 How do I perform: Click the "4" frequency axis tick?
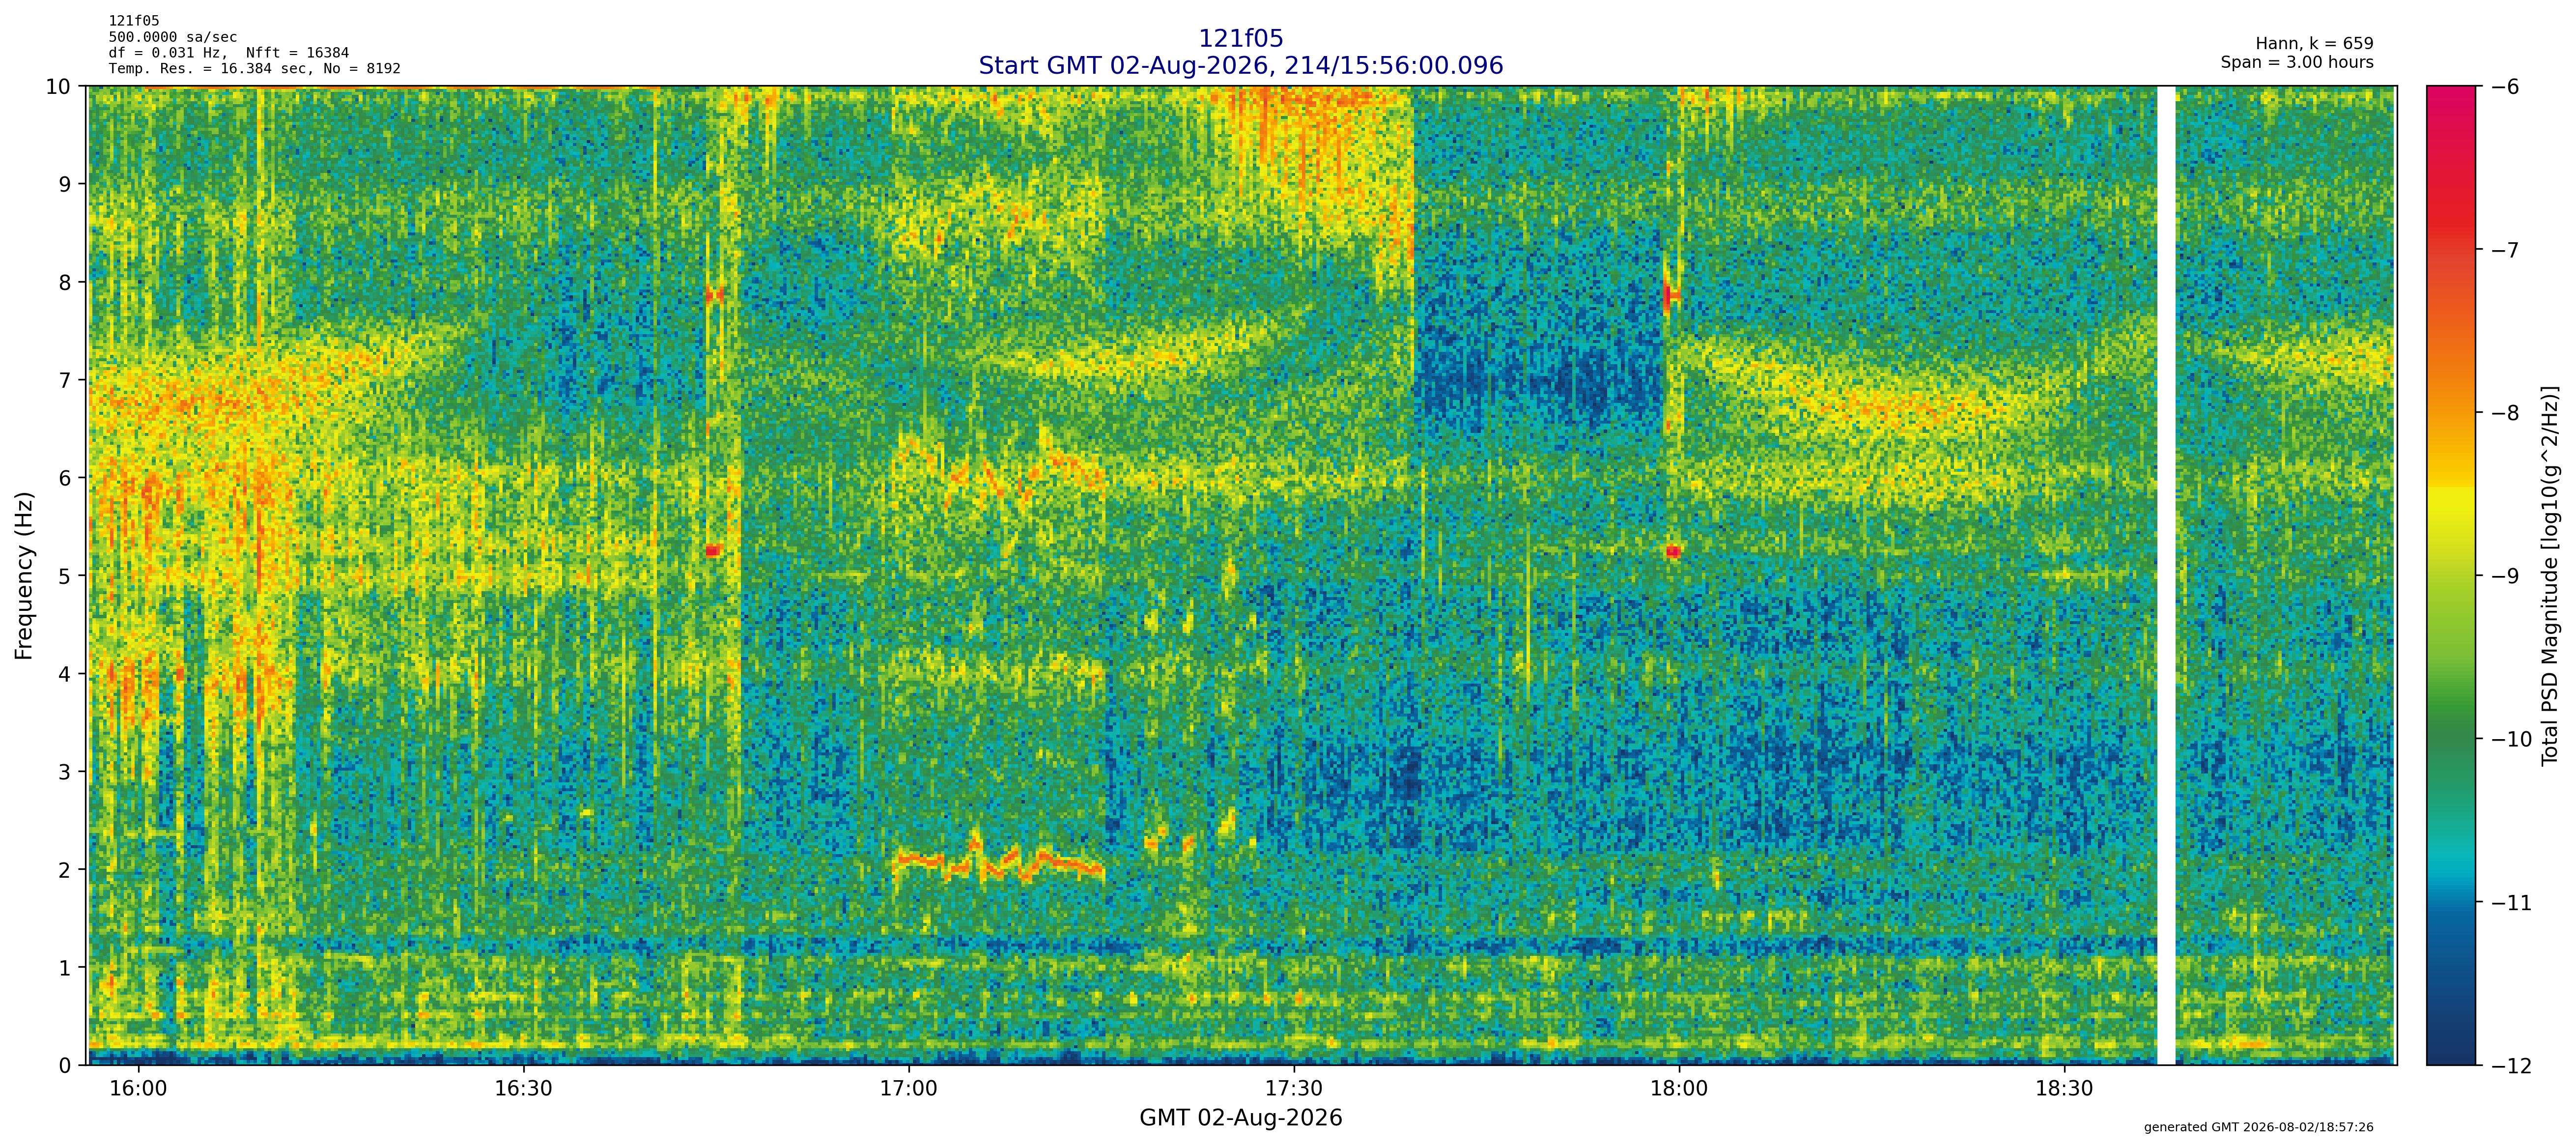[66, 674]
